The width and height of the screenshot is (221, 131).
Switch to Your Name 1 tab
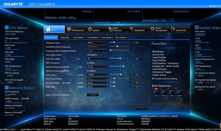click(79, 38)
